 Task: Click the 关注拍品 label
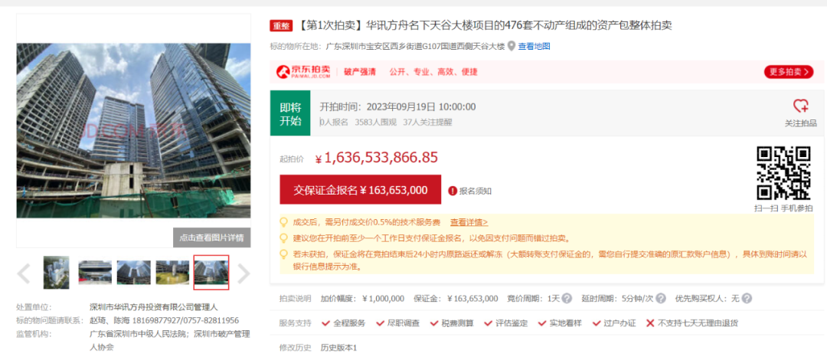(x=801, y=123)
